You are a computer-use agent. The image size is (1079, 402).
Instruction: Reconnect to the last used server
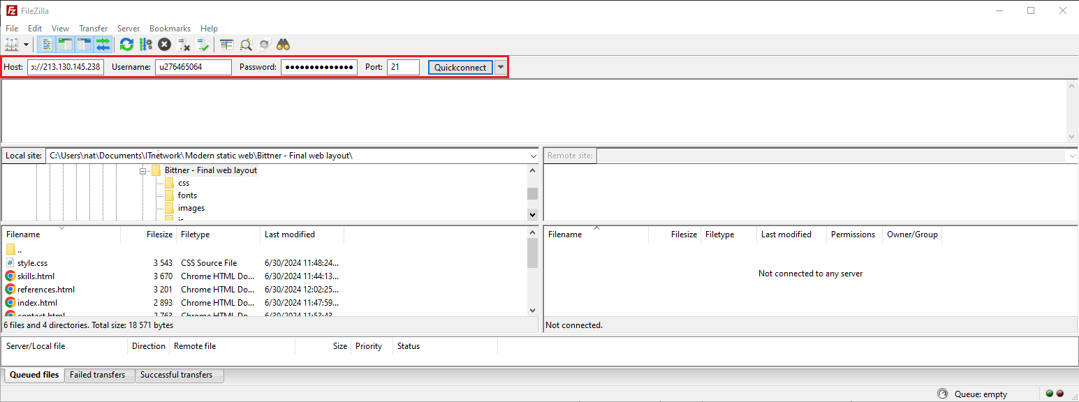(x=203, y=45)
